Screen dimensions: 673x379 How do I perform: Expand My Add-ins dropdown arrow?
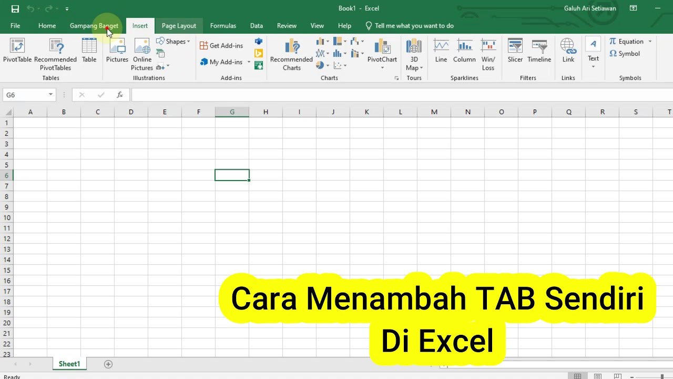(x=249, y=62)
